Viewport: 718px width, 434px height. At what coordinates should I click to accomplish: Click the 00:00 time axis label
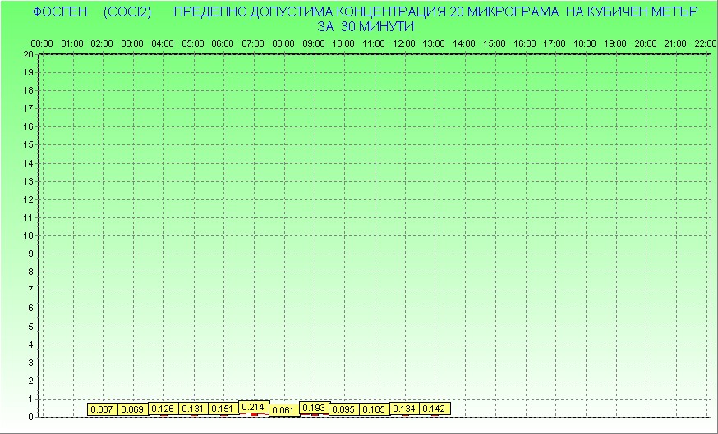(41, 43)
